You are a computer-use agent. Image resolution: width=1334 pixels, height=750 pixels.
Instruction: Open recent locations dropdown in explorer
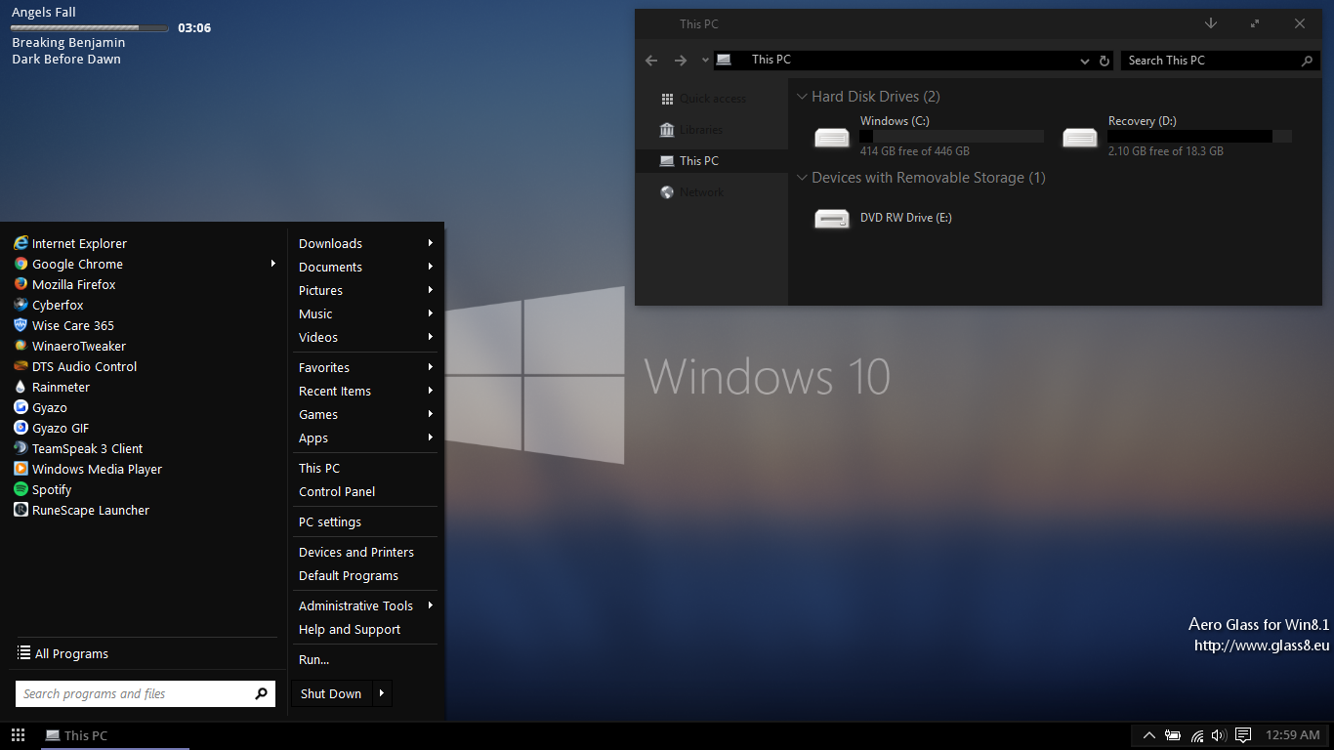(705, 61)
